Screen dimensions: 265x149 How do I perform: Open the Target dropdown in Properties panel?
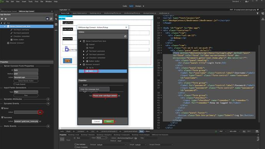tap(141, 145)
